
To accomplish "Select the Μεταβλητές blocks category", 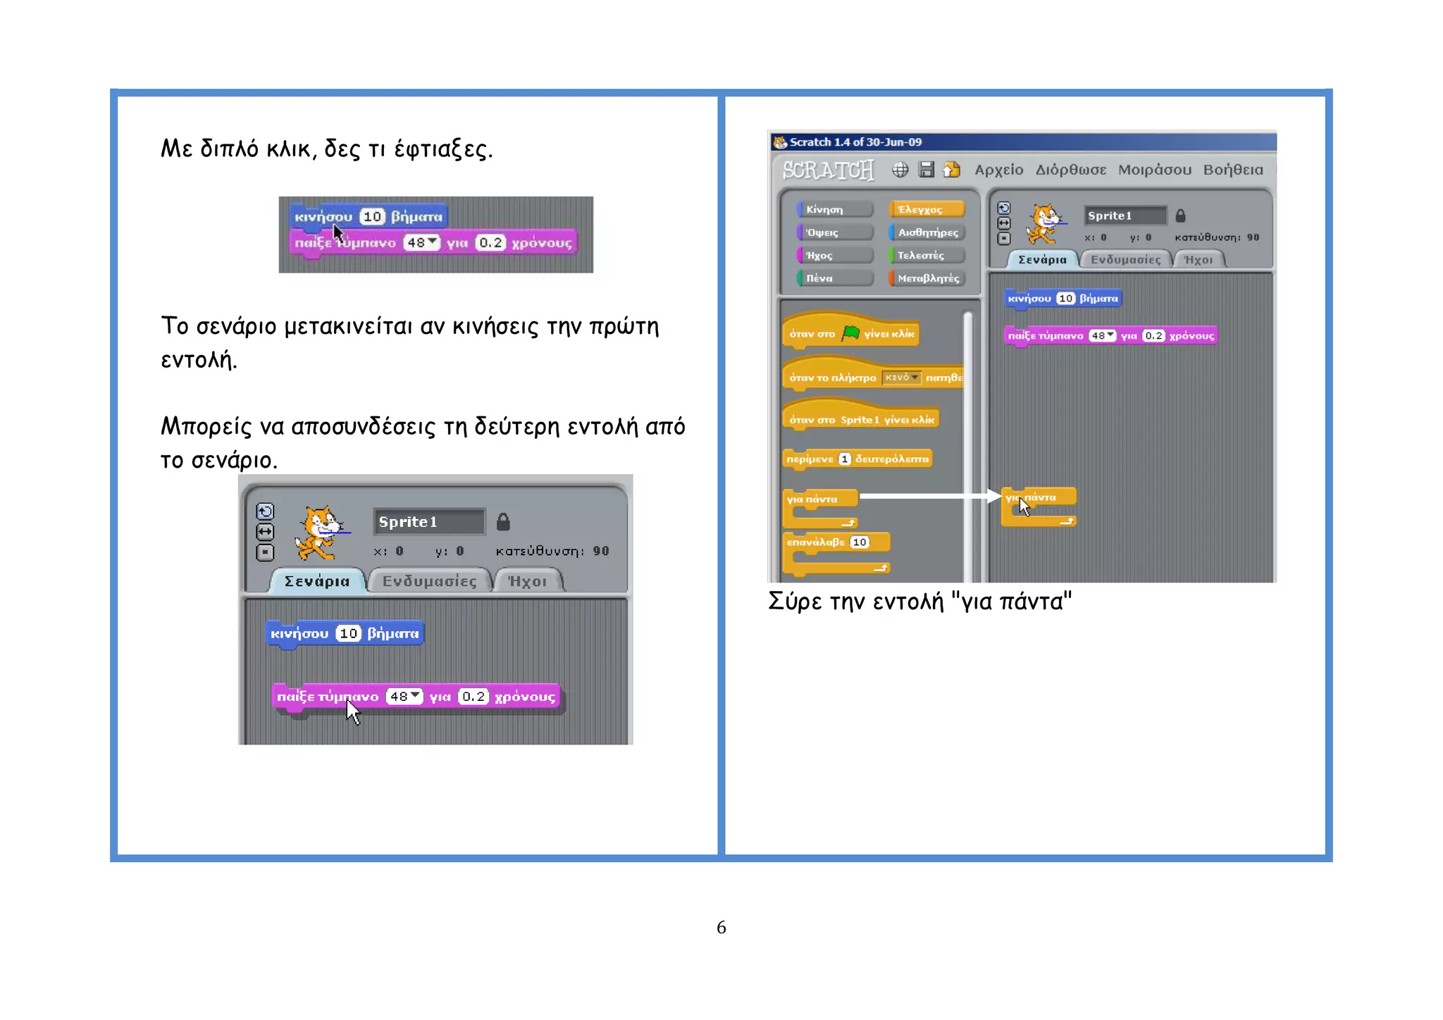I will (x=927, y=278).
